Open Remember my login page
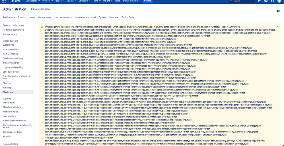 (12, 132)
